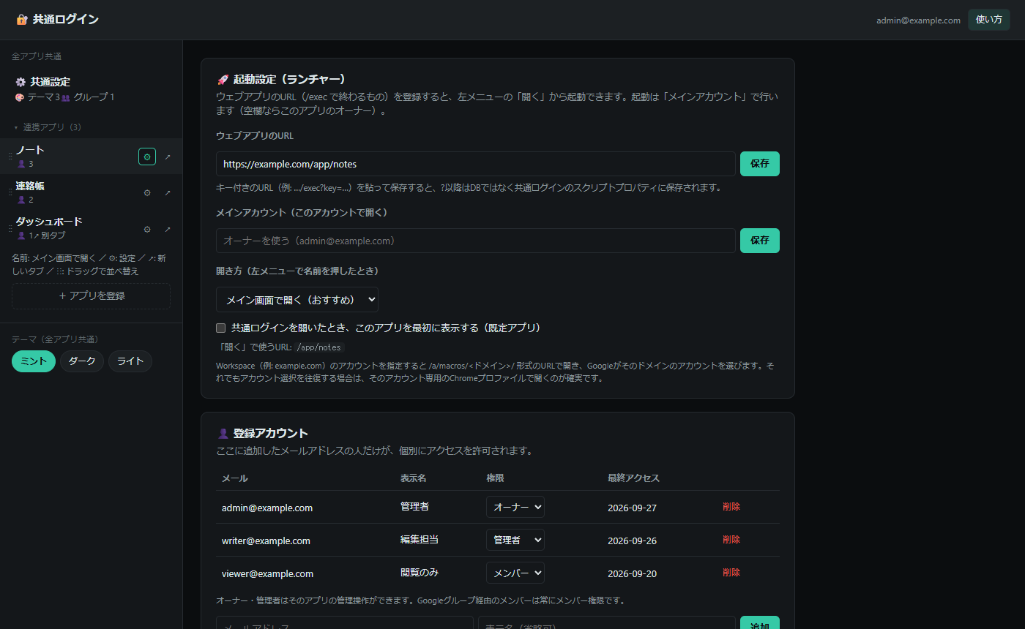Change the role dropdown for admin@example.com row
This screenshot has height=629, width=1025.
[515, 507]
